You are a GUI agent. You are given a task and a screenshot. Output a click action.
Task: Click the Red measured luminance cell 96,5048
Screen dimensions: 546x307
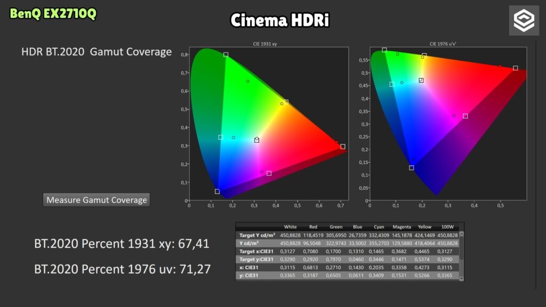pos(313,243)
